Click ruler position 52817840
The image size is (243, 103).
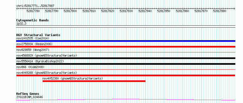145,11
